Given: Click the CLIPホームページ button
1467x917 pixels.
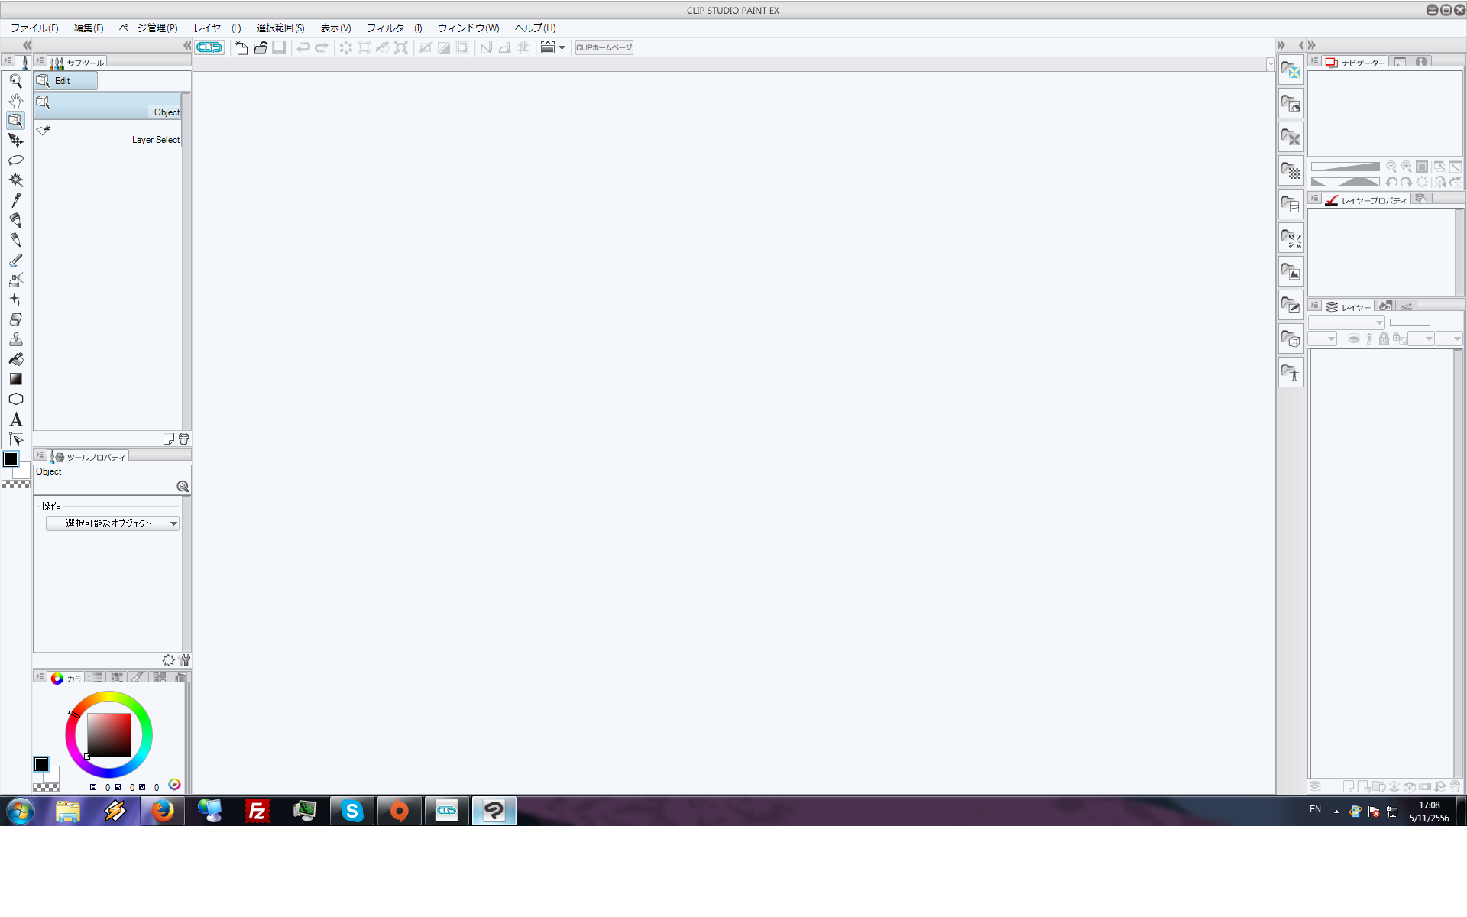Looking at the screenshot, I should pos(604,47).
